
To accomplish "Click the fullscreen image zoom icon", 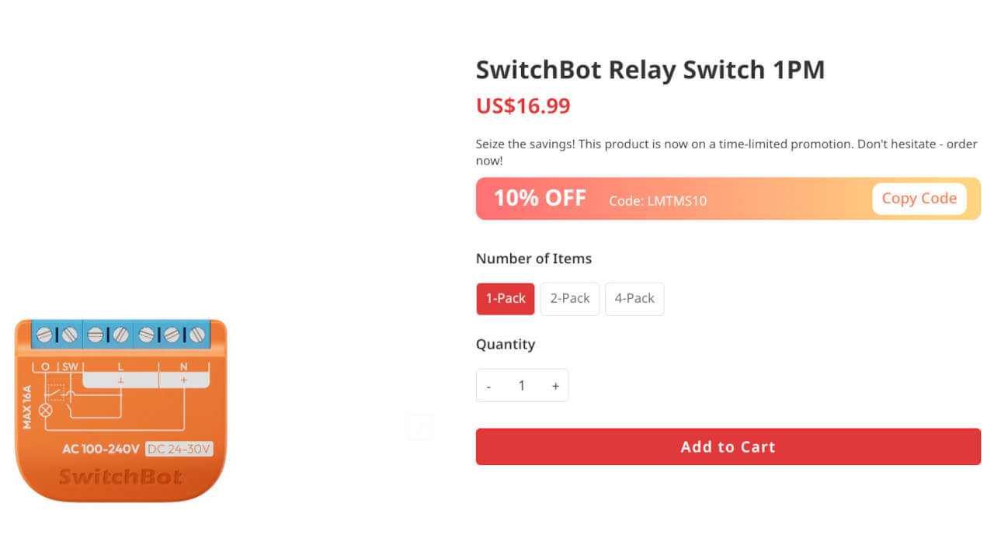I will click(420, 426).
